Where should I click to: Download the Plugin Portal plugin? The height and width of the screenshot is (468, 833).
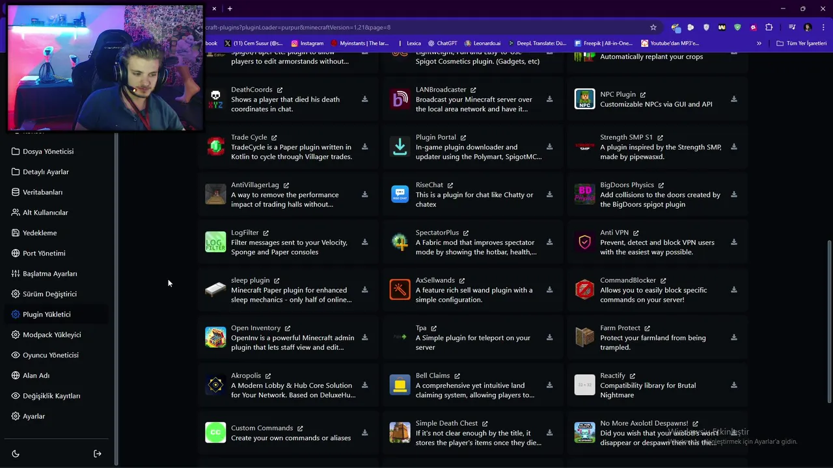549,147
